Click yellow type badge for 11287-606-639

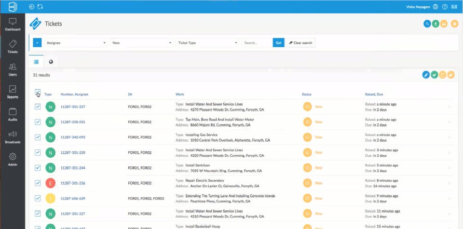(x=51, y=198)
